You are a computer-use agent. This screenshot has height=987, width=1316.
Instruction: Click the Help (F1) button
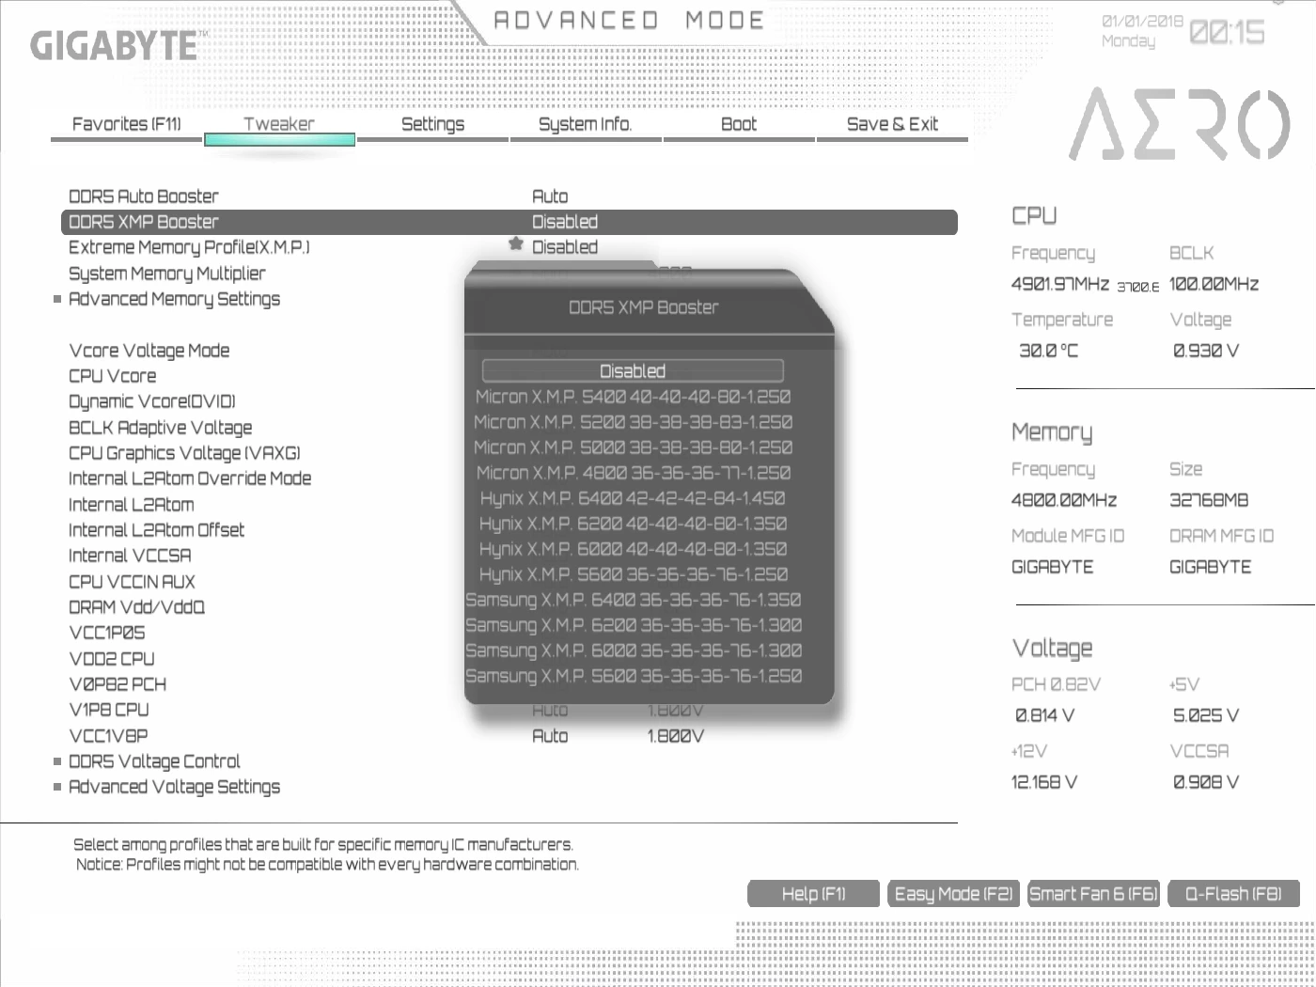[x=814, y=894]
